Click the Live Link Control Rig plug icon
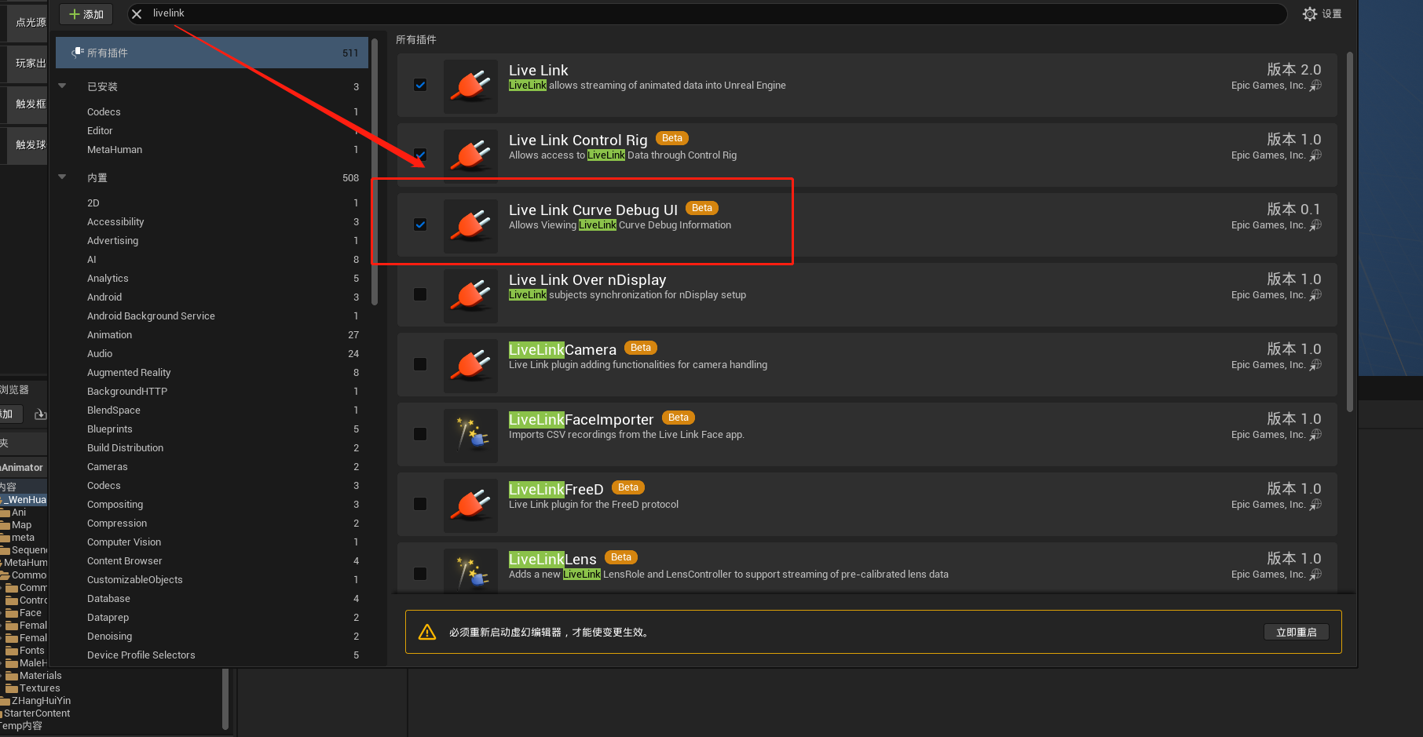 (470, 156)
